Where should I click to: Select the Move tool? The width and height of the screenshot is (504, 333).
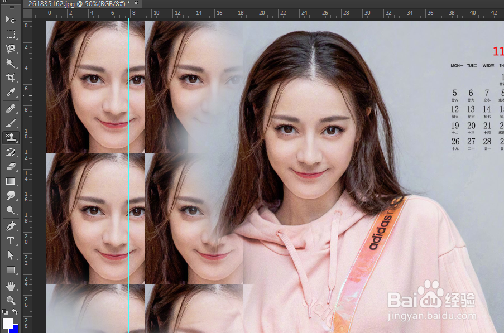coord(11,20)
